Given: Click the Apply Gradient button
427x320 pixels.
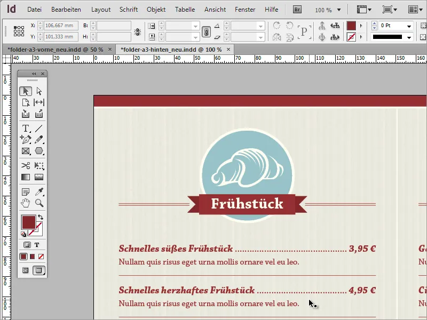Looking at the screenshot, I should pos(33,257).
